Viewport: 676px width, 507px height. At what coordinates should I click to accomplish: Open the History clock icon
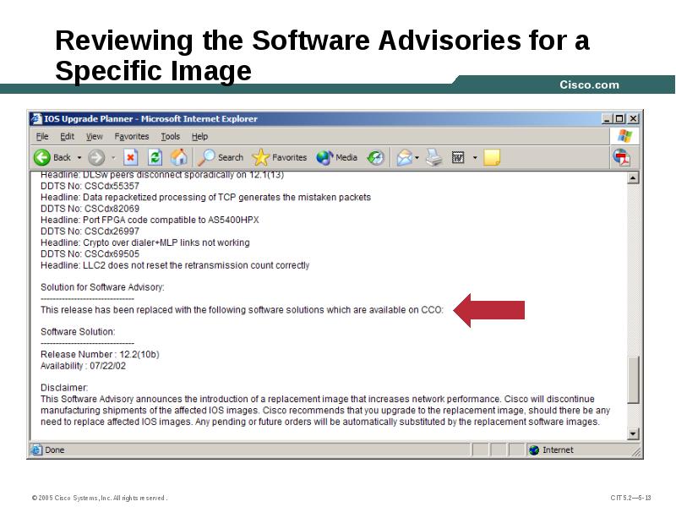click(x=375, y=157)
